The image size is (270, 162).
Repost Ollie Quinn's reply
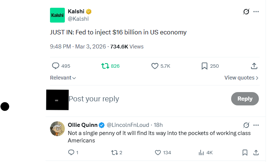(114, 152)
